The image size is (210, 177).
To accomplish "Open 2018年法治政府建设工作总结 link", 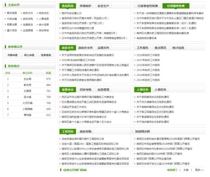I will pyautogui.click(x=78, y=60).
